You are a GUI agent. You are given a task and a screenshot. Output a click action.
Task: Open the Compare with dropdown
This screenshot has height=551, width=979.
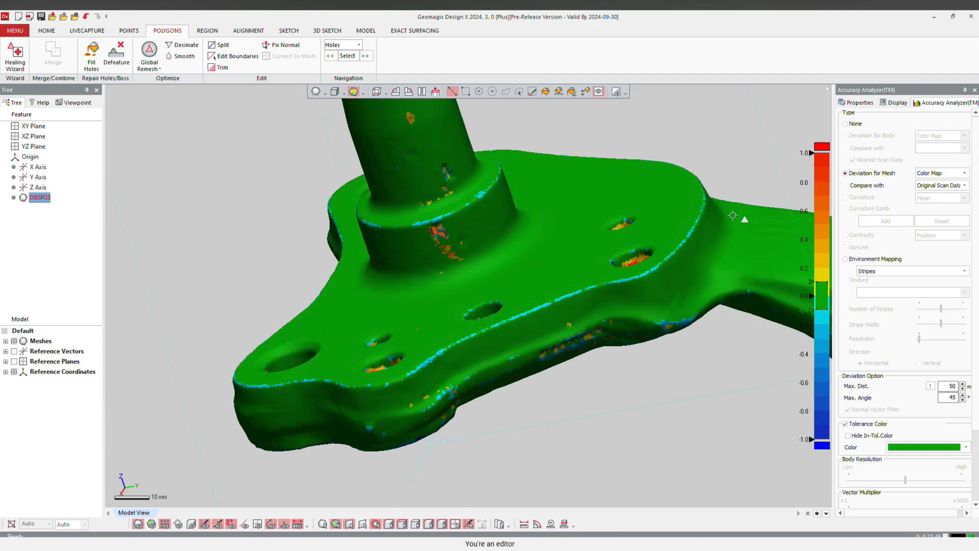tap(942, 185)
